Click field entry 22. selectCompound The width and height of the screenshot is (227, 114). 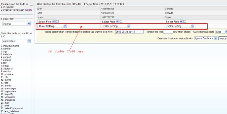12,108
